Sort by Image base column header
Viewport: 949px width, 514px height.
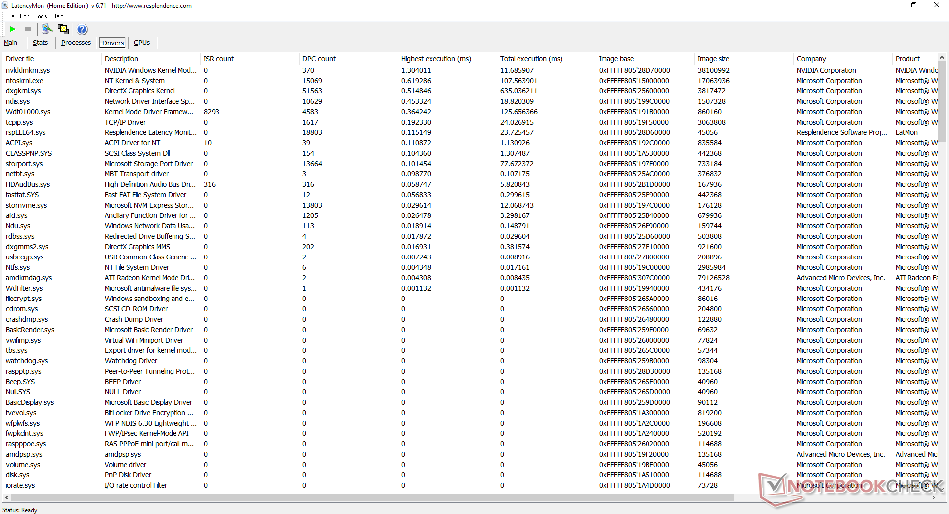pyautogui.click(x=645, y=59)
